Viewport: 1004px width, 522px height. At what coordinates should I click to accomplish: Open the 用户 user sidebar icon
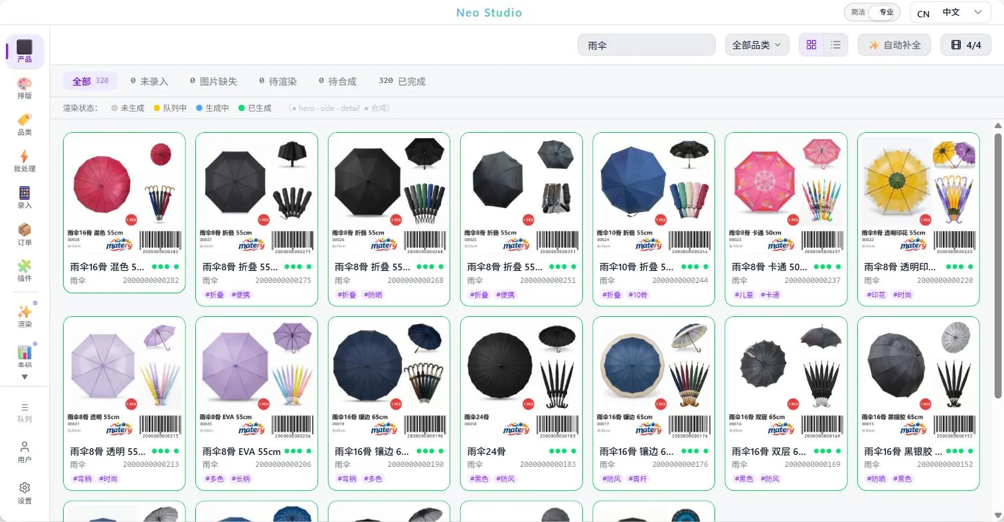click(25, 452)
